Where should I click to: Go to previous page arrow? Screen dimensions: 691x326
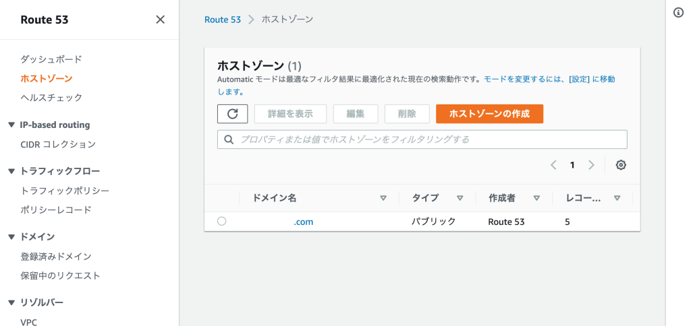tap(553, 165)
